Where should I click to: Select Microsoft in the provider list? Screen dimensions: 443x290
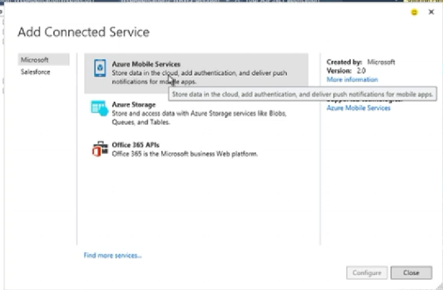35,60
